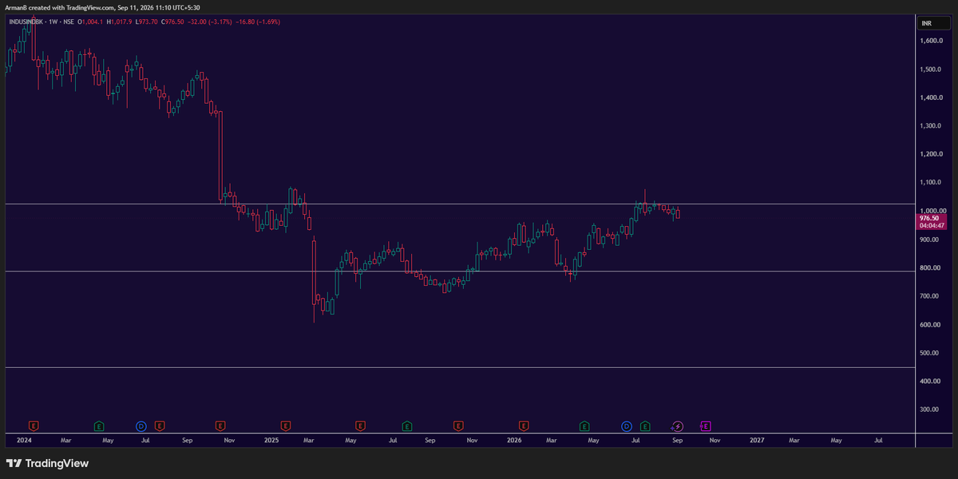Select the horizontal line below 500
Image resolution: width=958 pixels, height=479 pixels.
(x=459, y=367)
